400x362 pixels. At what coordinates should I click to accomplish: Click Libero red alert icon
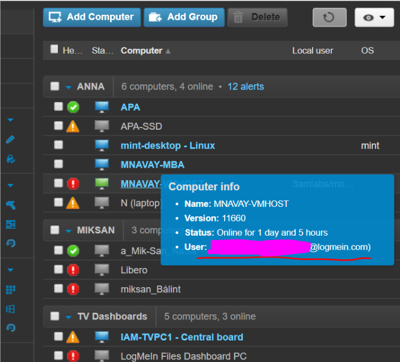(x=73, y=270)
